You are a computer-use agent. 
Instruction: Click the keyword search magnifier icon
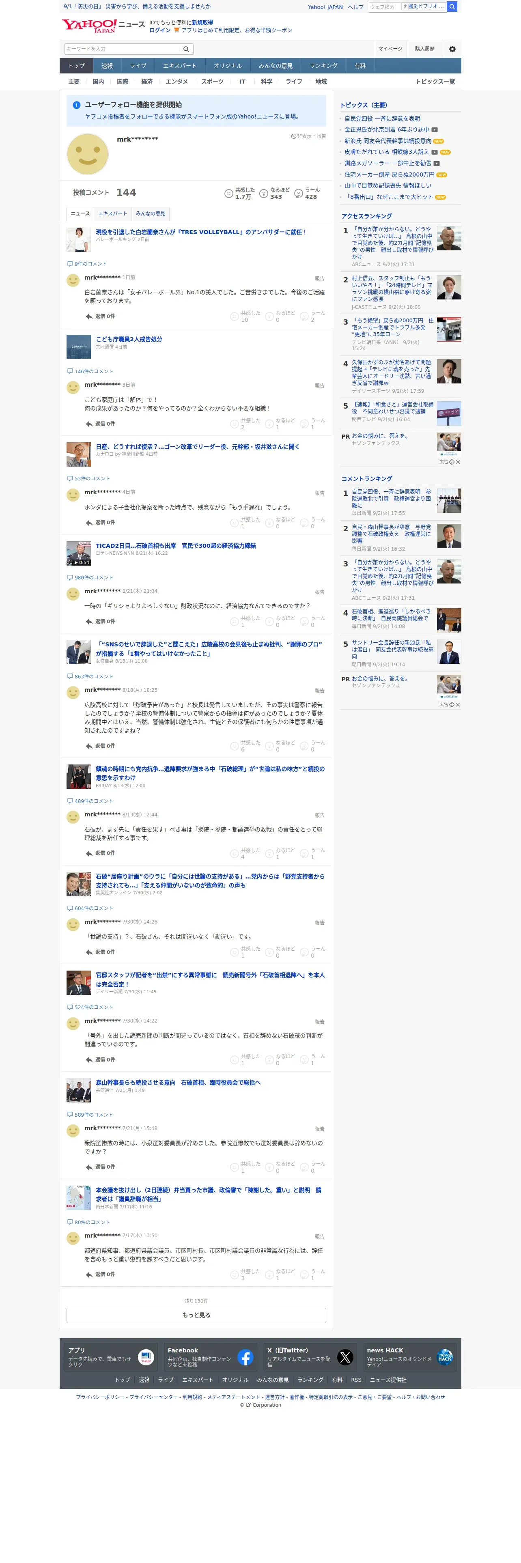click(186, 49)
